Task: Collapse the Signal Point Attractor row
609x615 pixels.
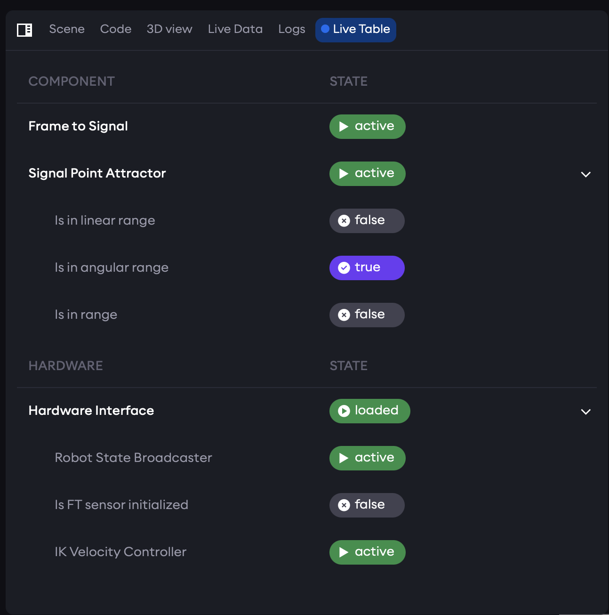Action: click(x=585, y=174)
